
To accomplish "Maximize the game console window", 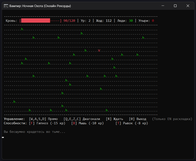I will 175,6.
